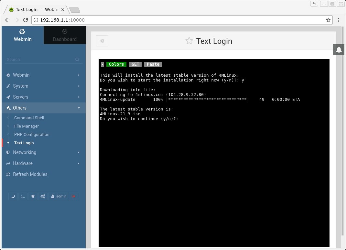Click the address bar URL
Viewport: 346px width, 250px height.
pos(62,20)
